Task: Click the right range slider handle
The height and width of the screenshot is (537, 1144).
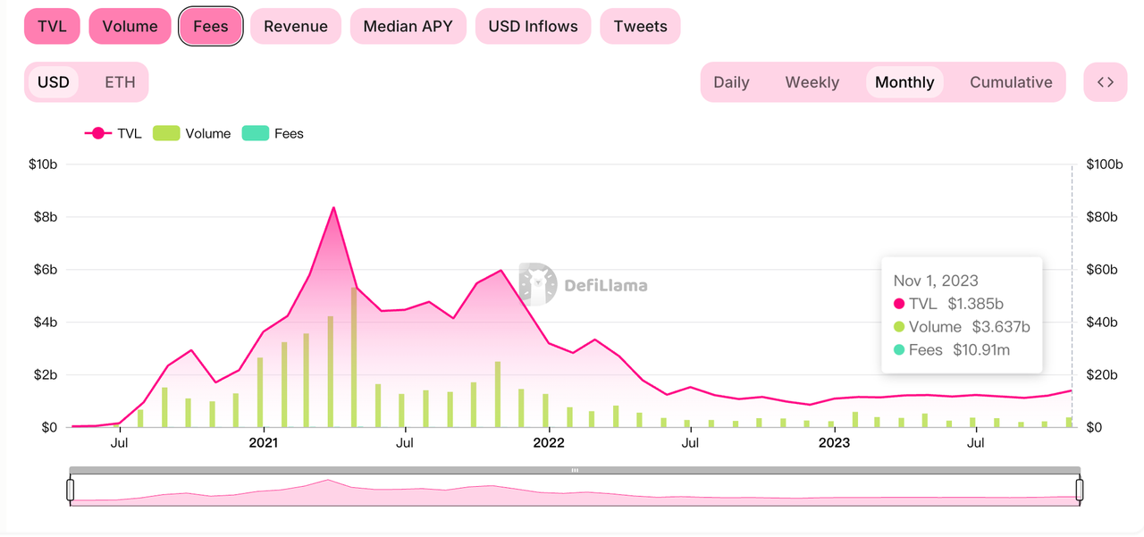Action: click(x=1080, y=490)
